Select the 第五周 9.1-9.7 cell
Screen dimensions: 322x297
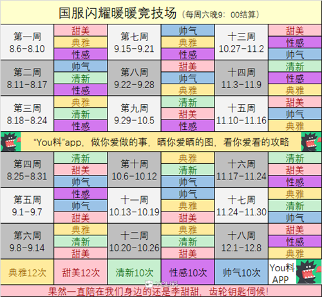click(x=27, y=205)
